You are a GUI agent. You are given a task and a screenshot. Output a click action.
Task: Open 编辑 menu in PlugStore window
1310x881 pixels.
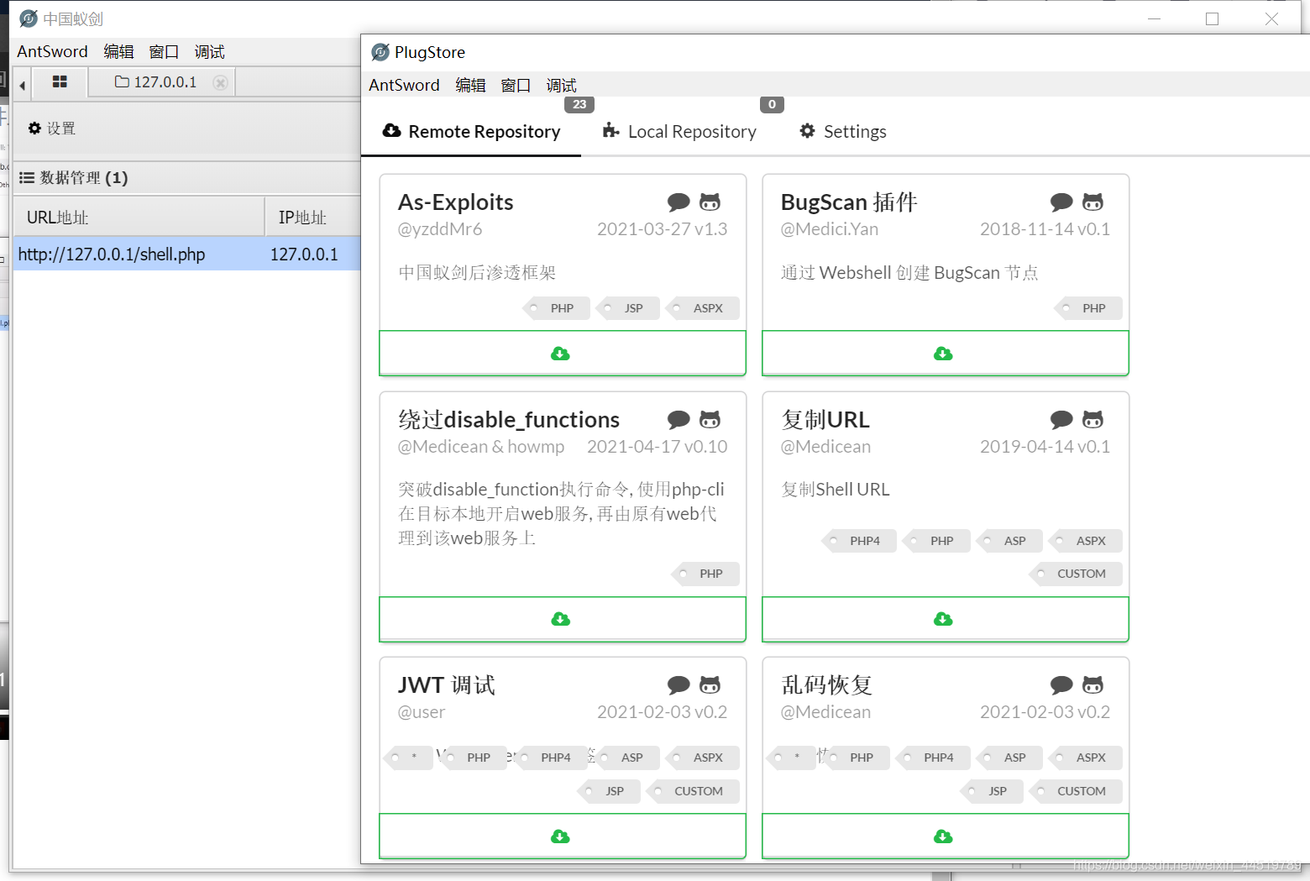pos(470,85)
